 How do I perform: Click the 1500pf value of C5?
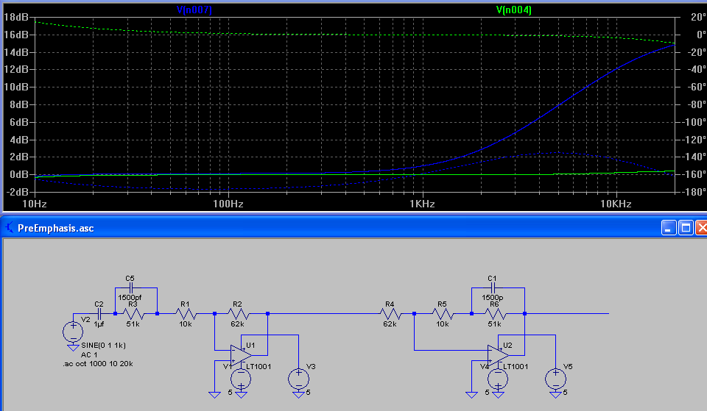click(130, 298)
